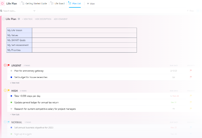This screenshot has width=202, height=138.
Task: Click PRIORITY column header in URGENT
Action: [191, 65]
